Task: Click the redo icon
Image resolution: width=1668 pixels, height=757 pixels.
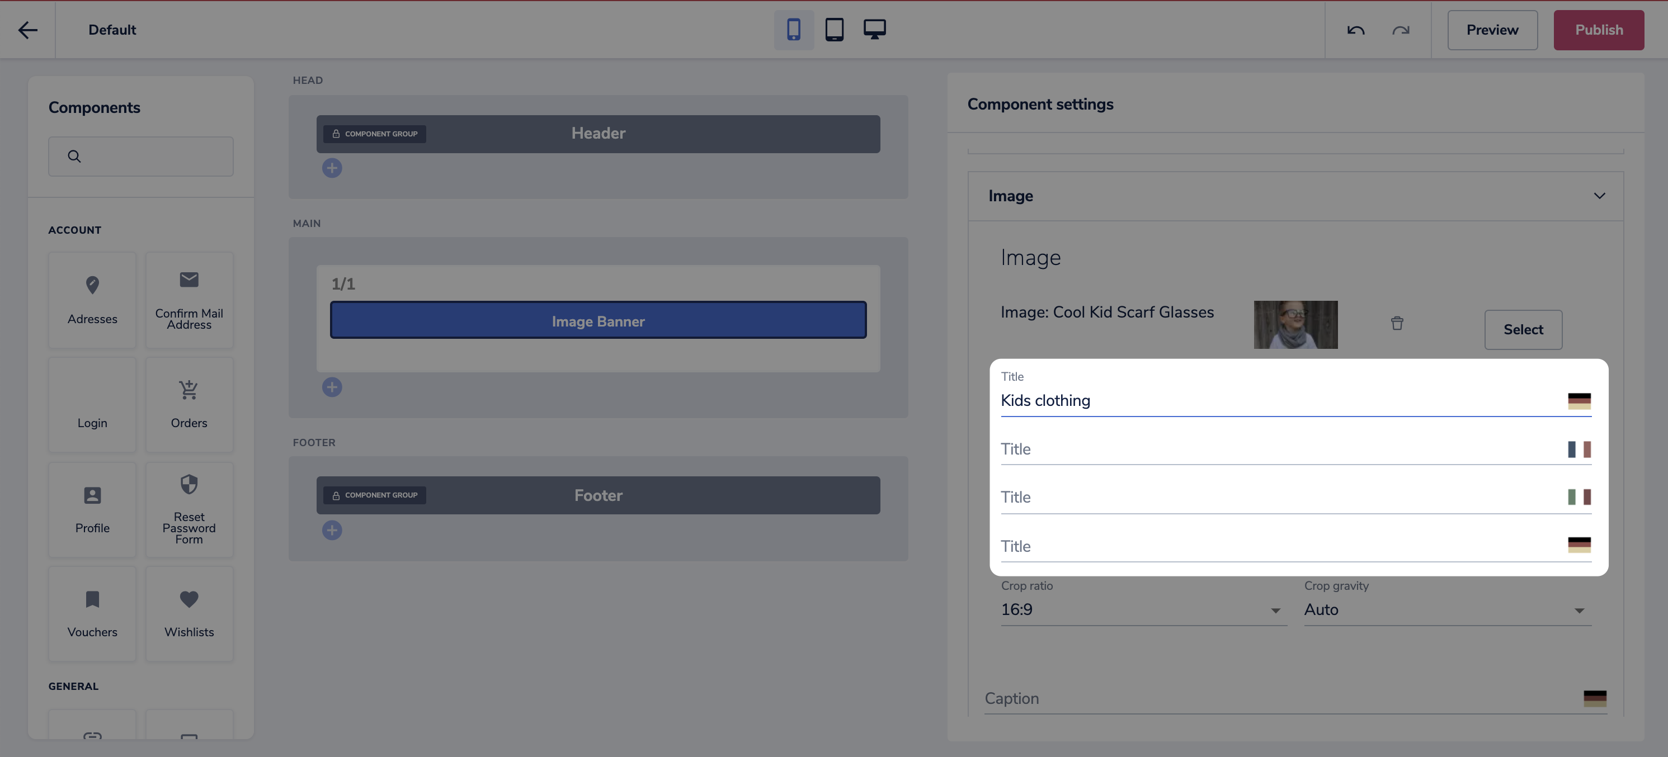Action: [x=1401, y=30]
